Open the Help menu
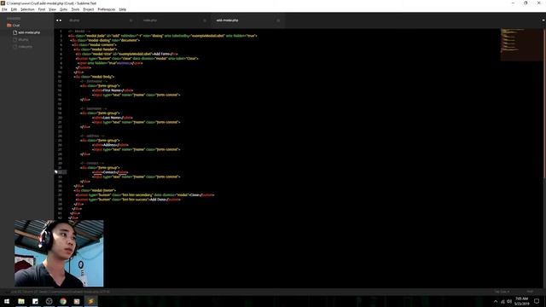This screenshot has height=307, width=546. click(x=123, y=9)
